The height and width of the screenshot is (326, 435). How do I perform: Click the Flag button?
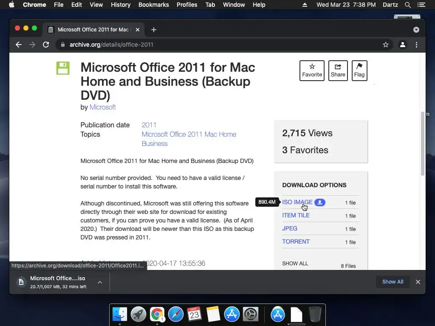point(359,71)
